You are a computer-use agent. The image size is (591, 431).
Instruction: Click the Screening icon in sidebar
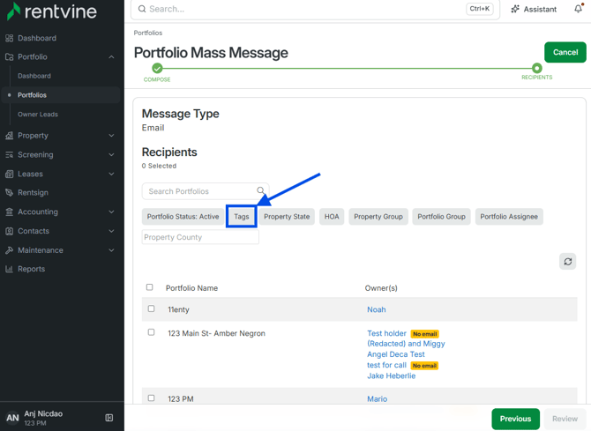(10, 155)
